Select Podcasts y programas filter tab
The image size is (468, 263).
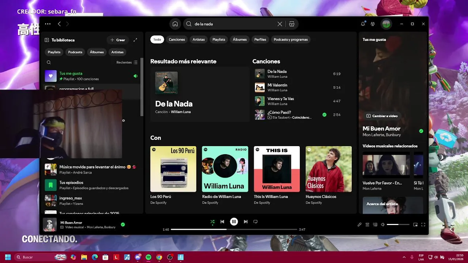coord(291,39)
